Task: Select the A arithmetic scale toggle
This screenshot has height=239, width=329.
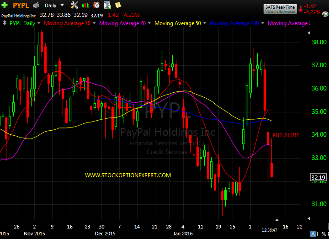Action: 313,234
